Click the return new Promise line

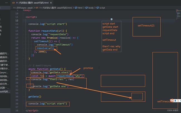pos(55,38)
